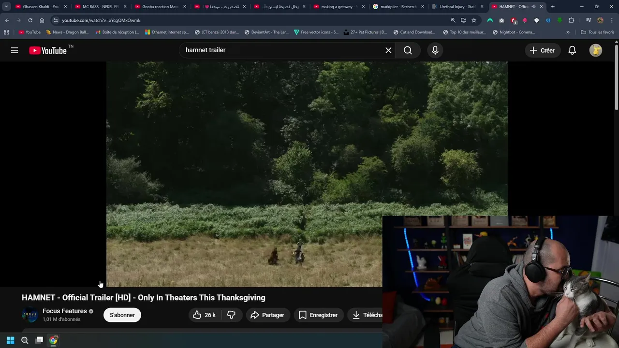Open the Chrome extensions puzzle icon
The image size is (619, 348).
[x=572, y=20]
